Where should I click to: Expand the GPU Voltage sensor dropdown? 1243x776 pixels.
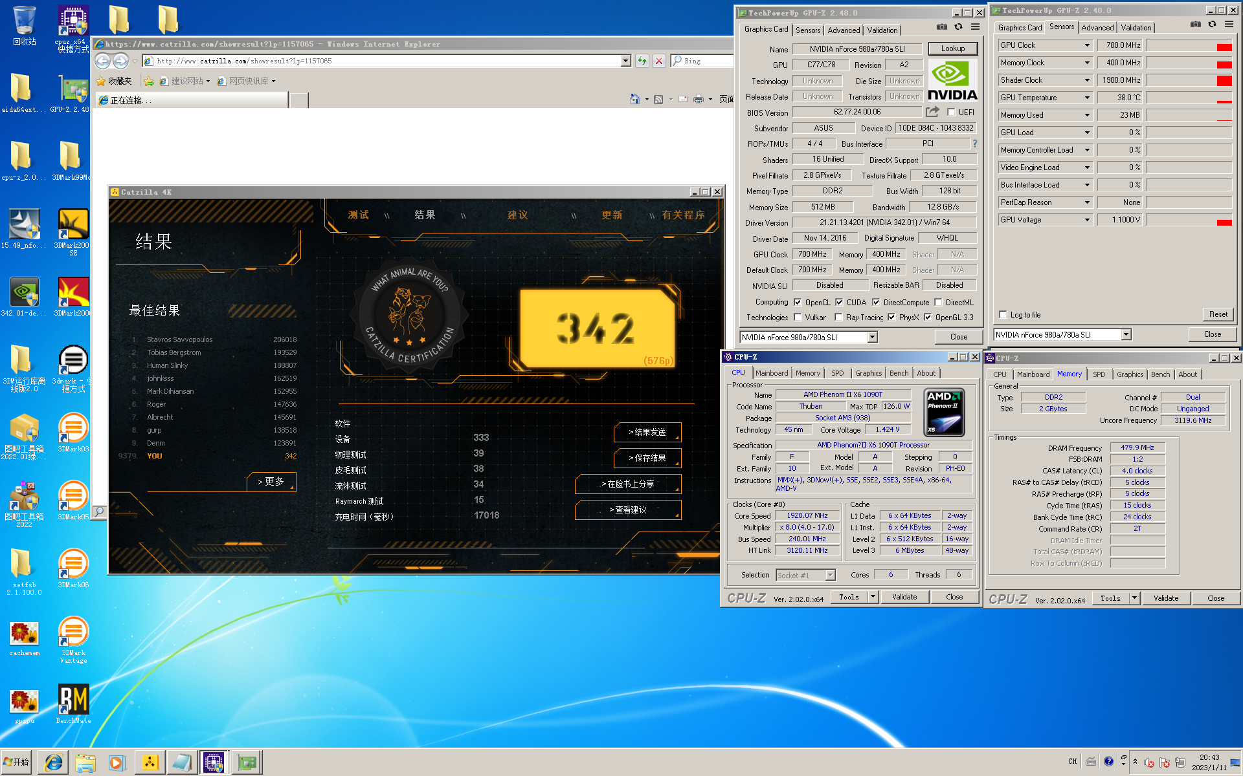click(x=1087, y=220)
